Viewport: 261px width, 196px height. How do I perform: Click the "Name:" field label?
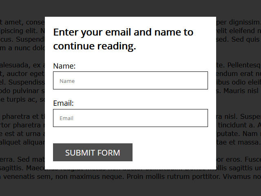[64, 66]
